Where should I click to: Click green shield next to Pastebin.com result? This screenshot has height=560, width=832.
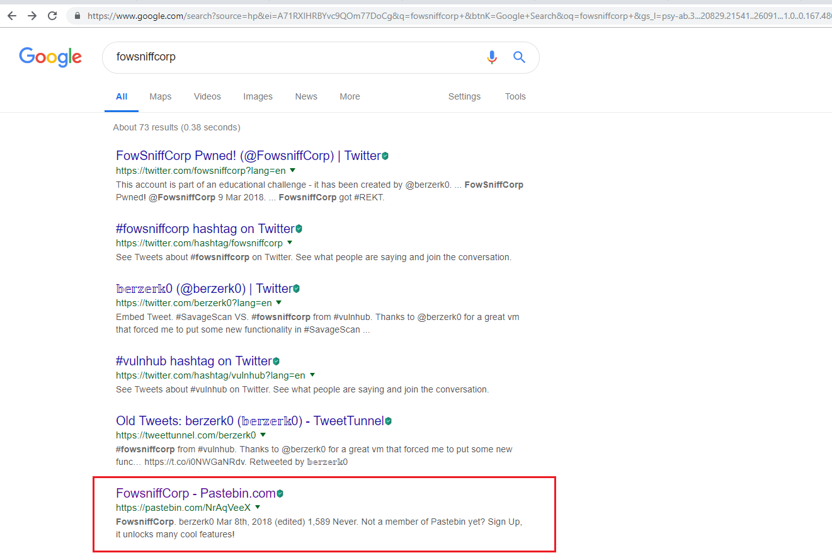[280, 494]
